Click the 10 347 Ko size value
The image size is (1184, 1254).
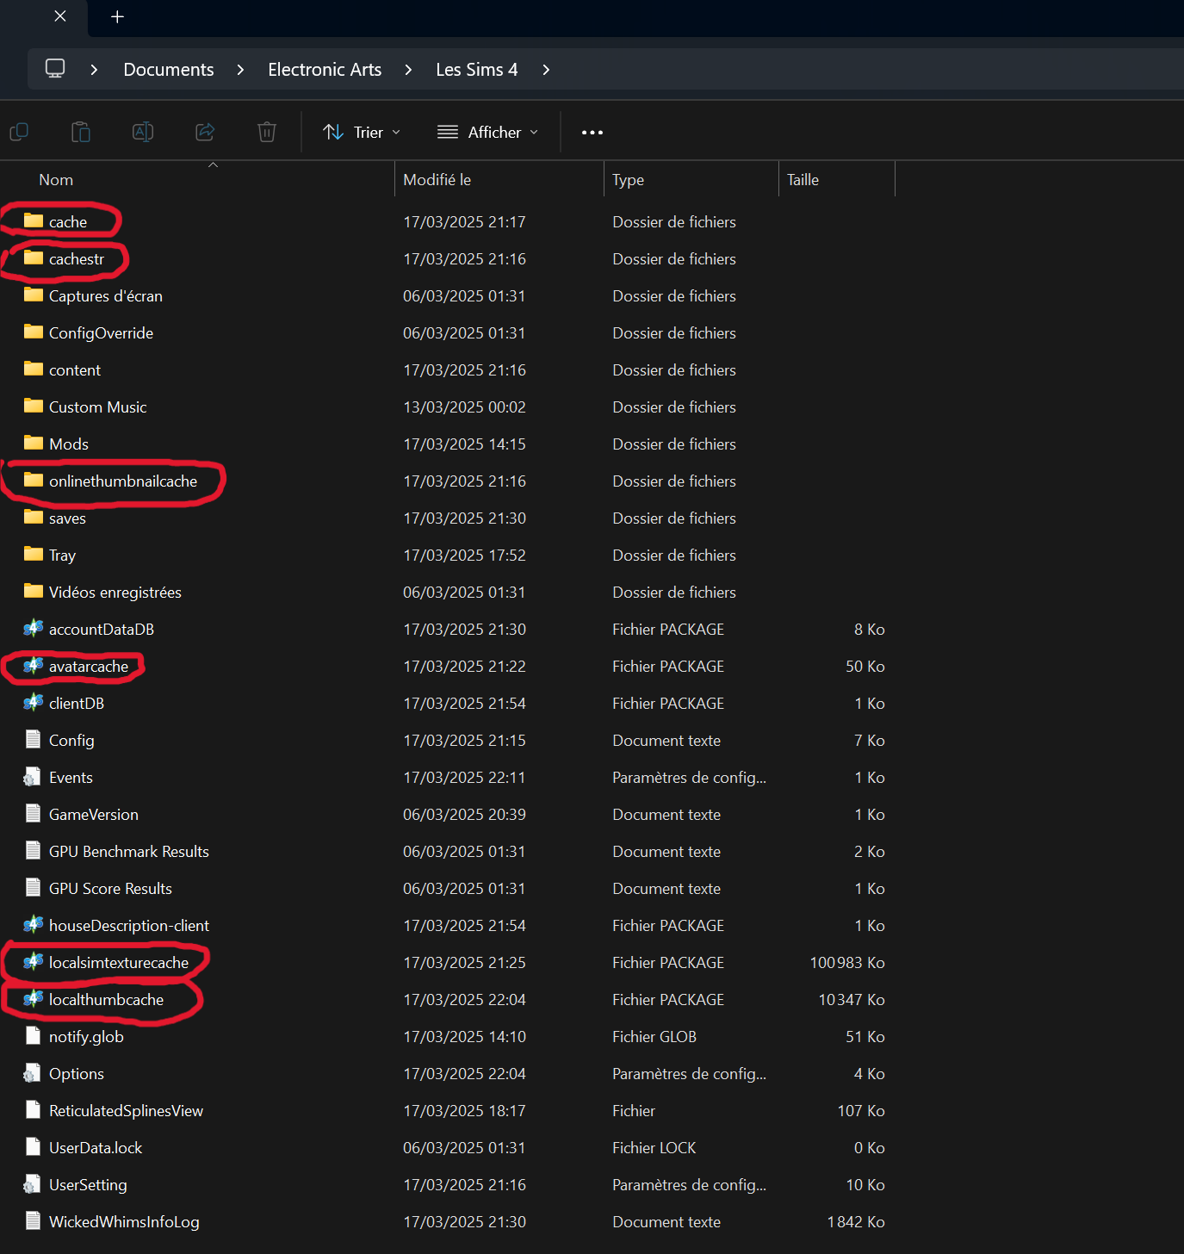click(852, 1000)
